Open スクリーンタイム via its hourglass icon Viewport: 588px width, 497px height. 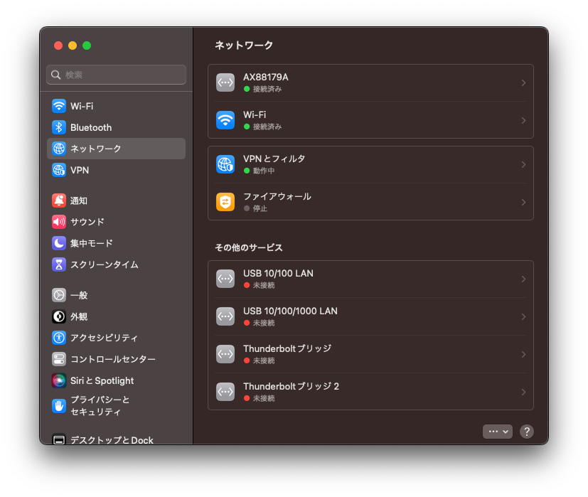click(x=59, y=264)
